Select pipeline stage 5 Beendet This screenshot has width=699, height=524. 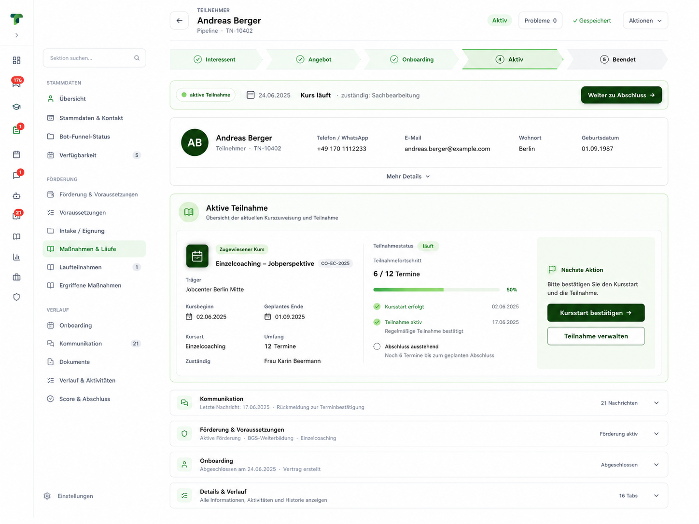point(617,59)
